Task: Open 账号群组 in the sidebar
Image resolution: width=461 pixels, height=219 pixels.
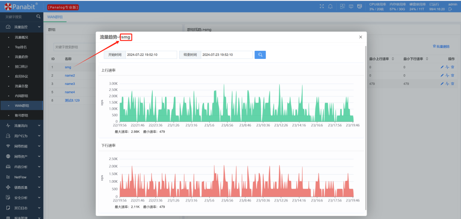Action: pyautogui.click(x=21, y=115)
